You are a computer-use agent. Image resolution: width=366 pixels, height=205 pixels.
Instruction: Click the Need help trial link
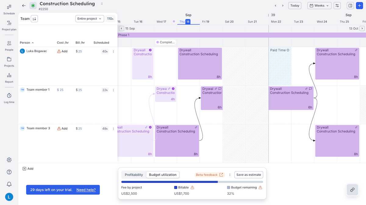86,189
